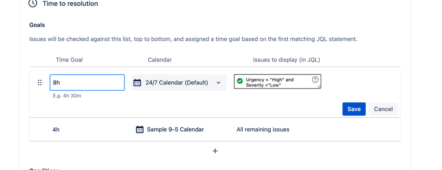This screenshot has width=442, height=170.
Task: Click the All remaining issues entry
Action: pos(263,129)
